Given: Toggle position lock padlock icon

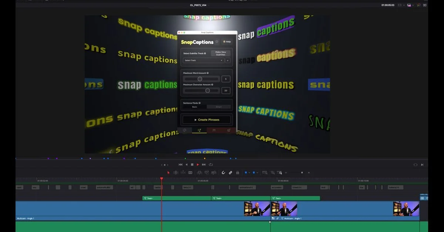Looking at the screenshot, I should click(x=237, y=172).
